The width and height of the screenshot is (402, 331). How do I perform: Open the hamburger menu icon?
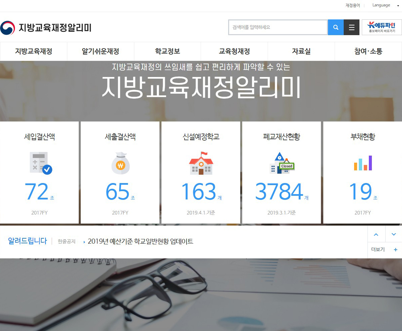[x=351, y=27]
